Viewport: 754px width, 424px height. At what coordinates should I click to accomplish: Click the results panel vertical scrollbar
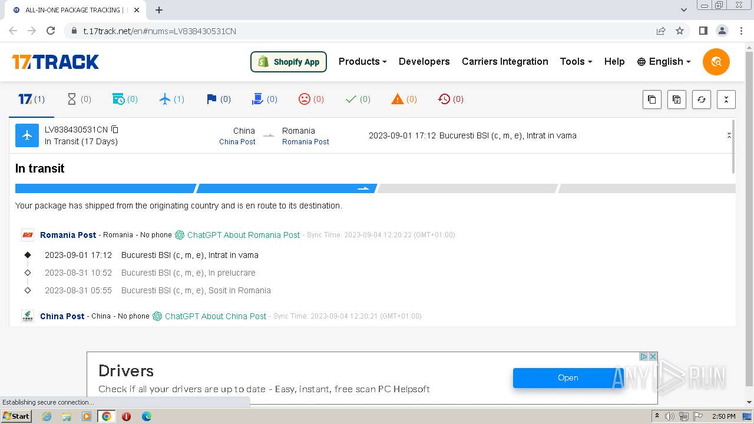(x=733, y=147)
